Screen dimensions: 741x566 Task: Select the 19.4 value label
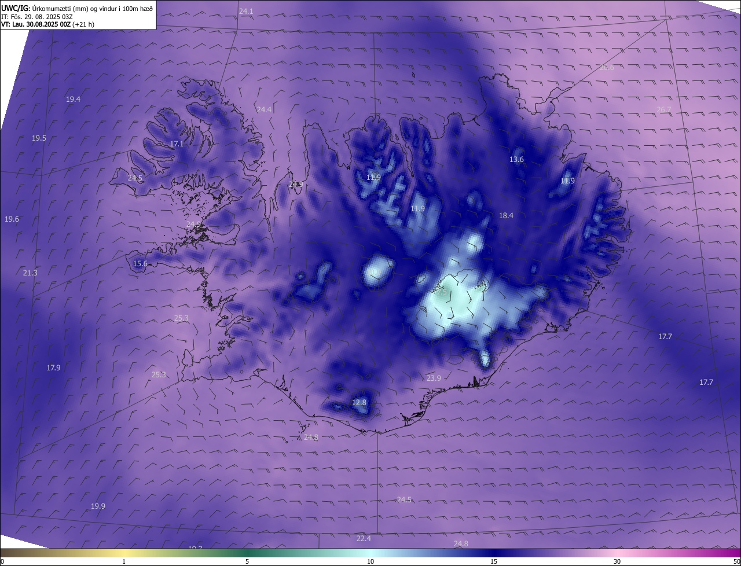[73, 100]
